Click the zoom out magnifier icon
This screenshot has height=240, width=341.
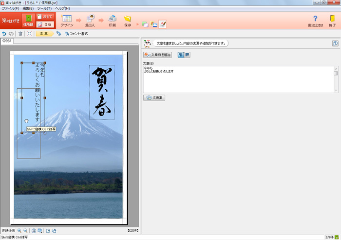25,231
